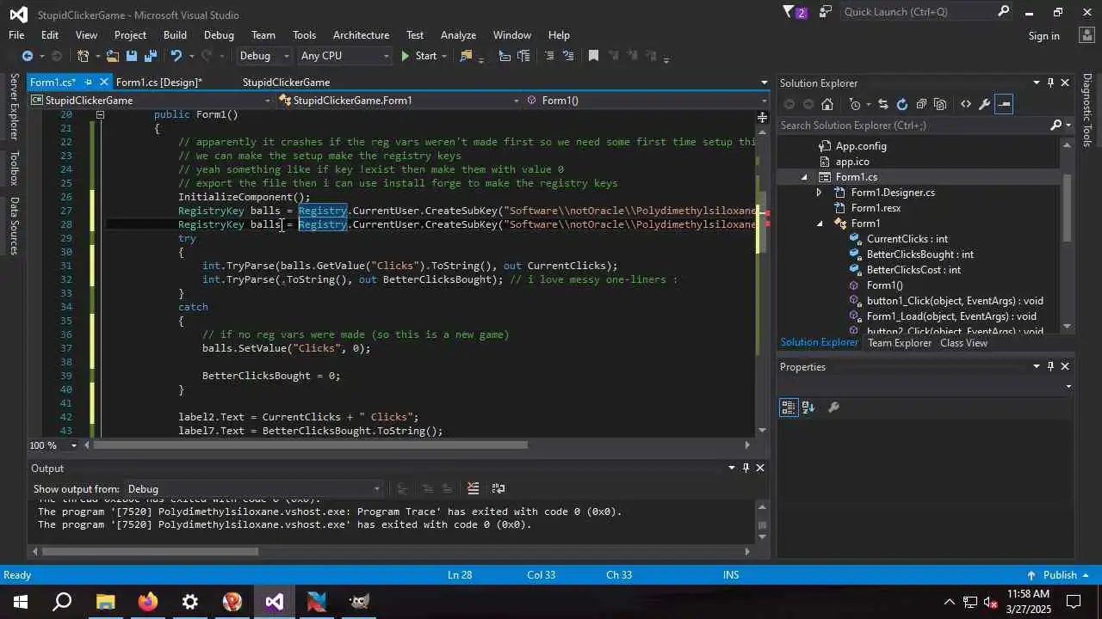Switch to the Class View tab
The width and height of the screenshot is (1102, 619).
[x=963, y=343]
